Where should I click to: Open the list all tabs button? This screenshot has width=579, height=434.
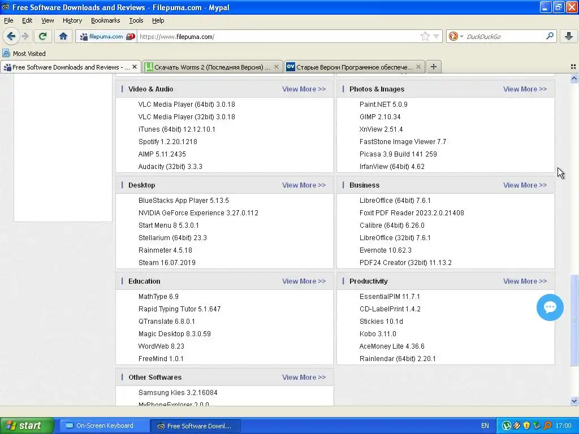pos(573,67)
